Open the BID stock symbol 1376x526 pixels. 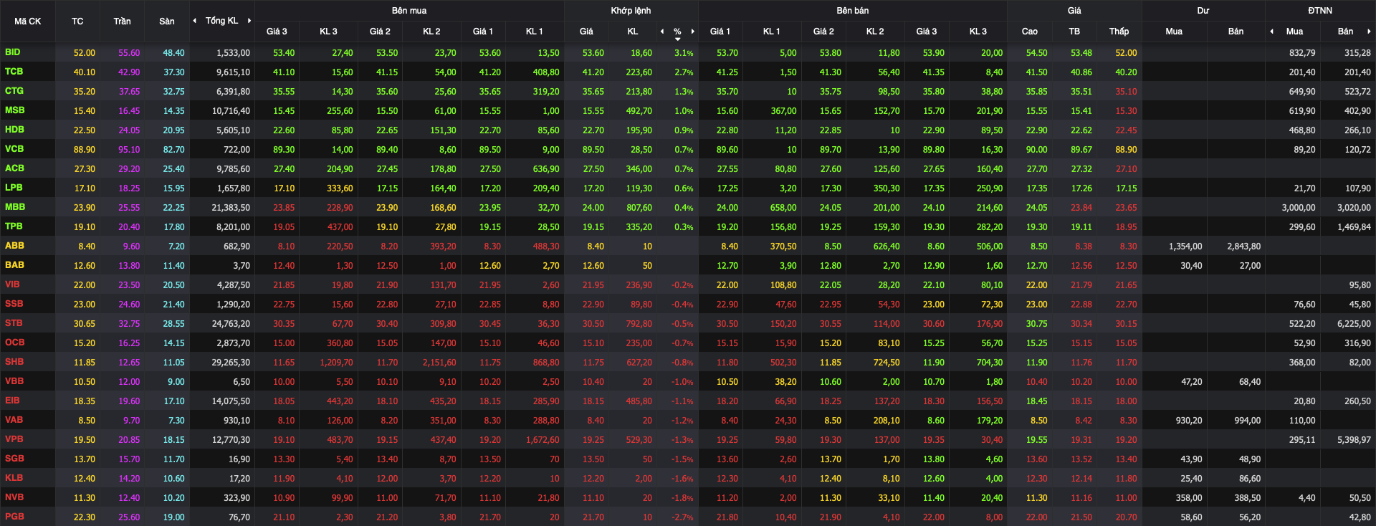(13, 52)
